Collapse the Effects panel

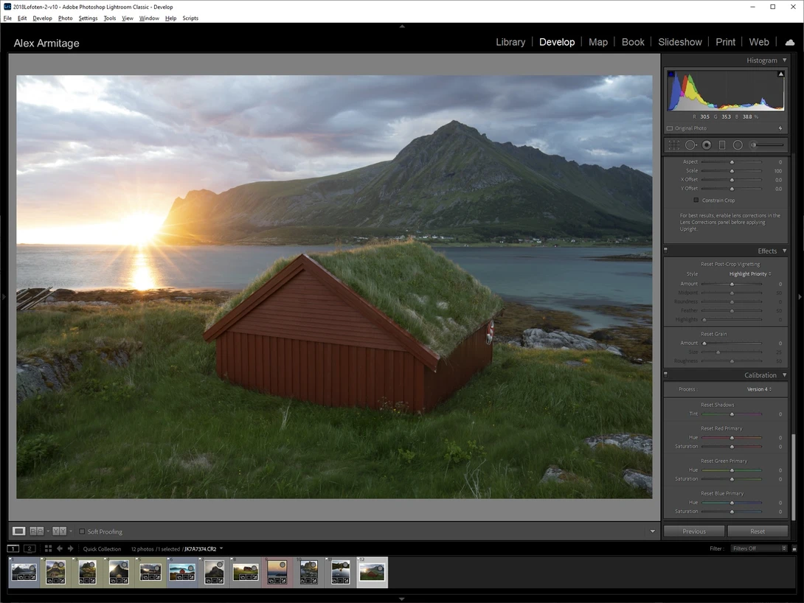click(x=785, y=251)
